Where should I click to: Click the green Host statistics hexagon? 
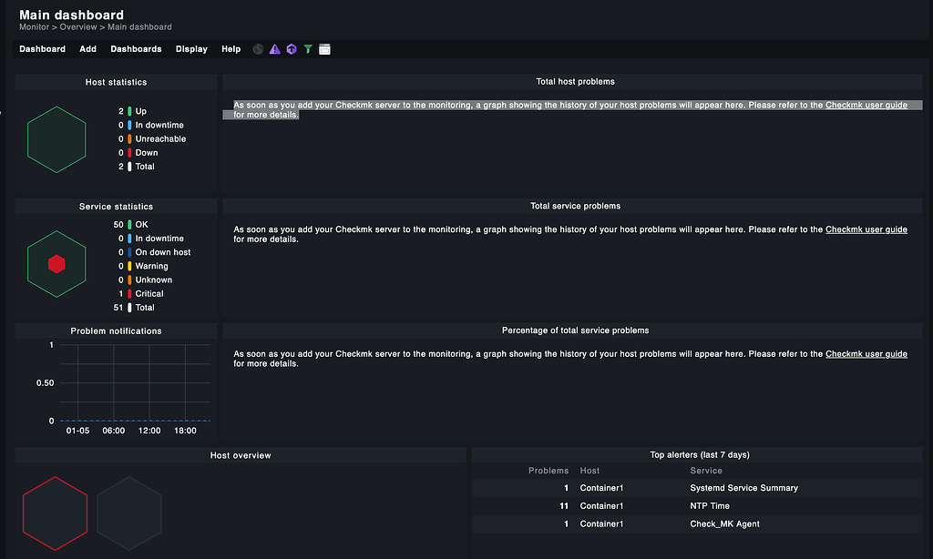[x=56, y=138]
